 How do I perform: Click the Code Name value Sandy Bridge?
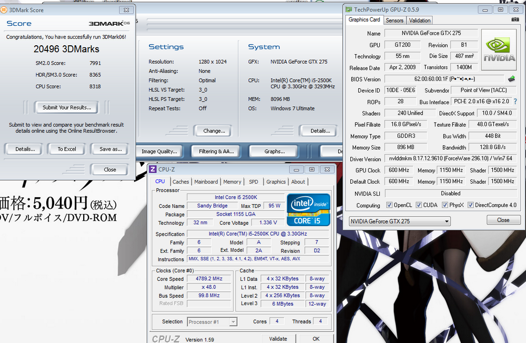click(212, 206)
